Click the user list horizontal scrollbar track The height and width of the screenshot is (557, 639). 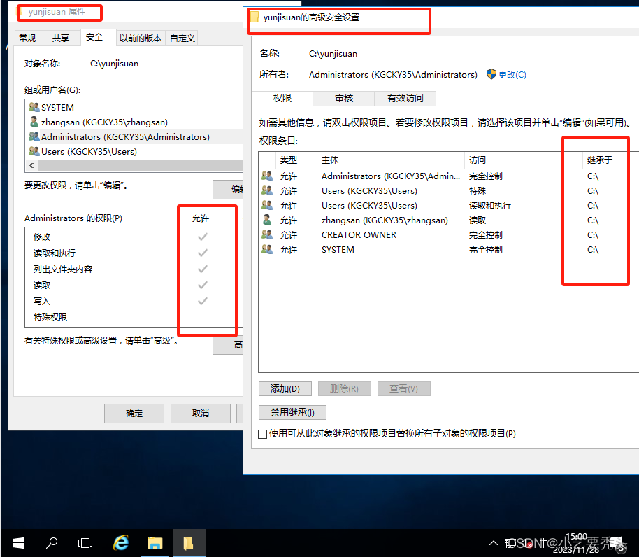(139, 166)
